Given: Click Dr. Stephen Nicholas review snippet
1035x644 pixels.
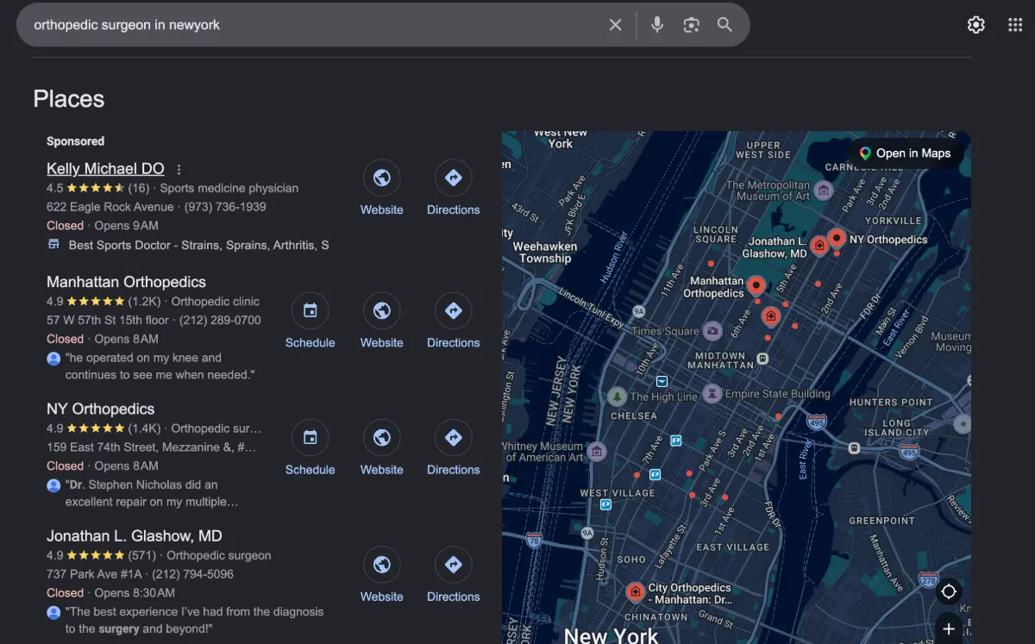Looking at the screenshot, I should [x=151, y=493].
